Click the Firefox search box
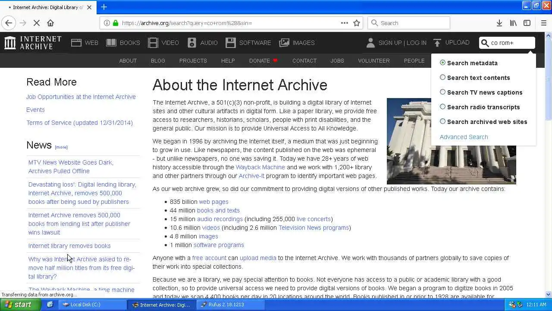The height and width of the screenshot is (311, 552). [409, 23]
